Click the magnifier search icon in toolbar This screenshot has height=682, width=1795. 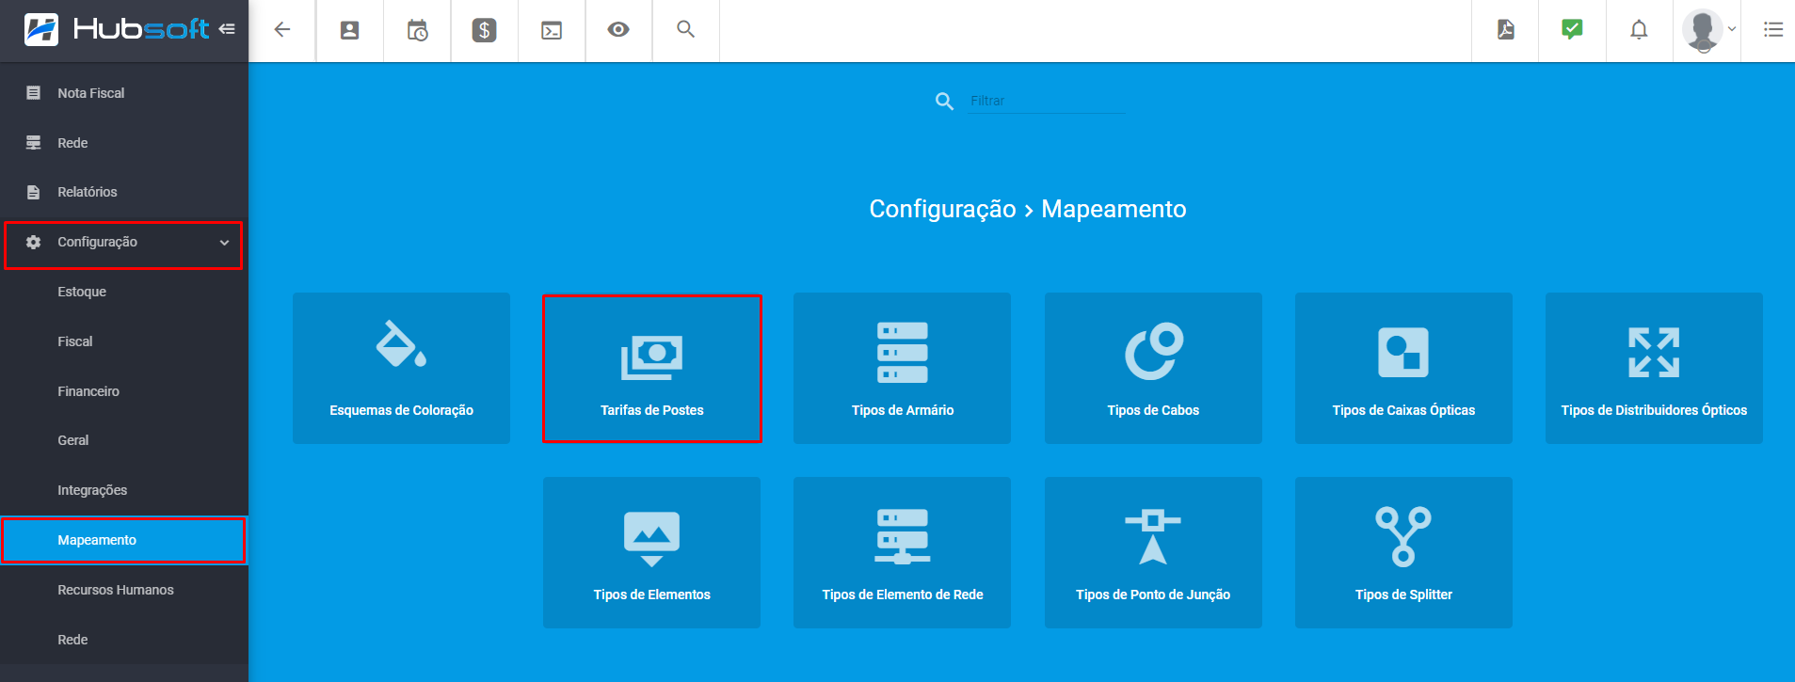tap(686, 29)
